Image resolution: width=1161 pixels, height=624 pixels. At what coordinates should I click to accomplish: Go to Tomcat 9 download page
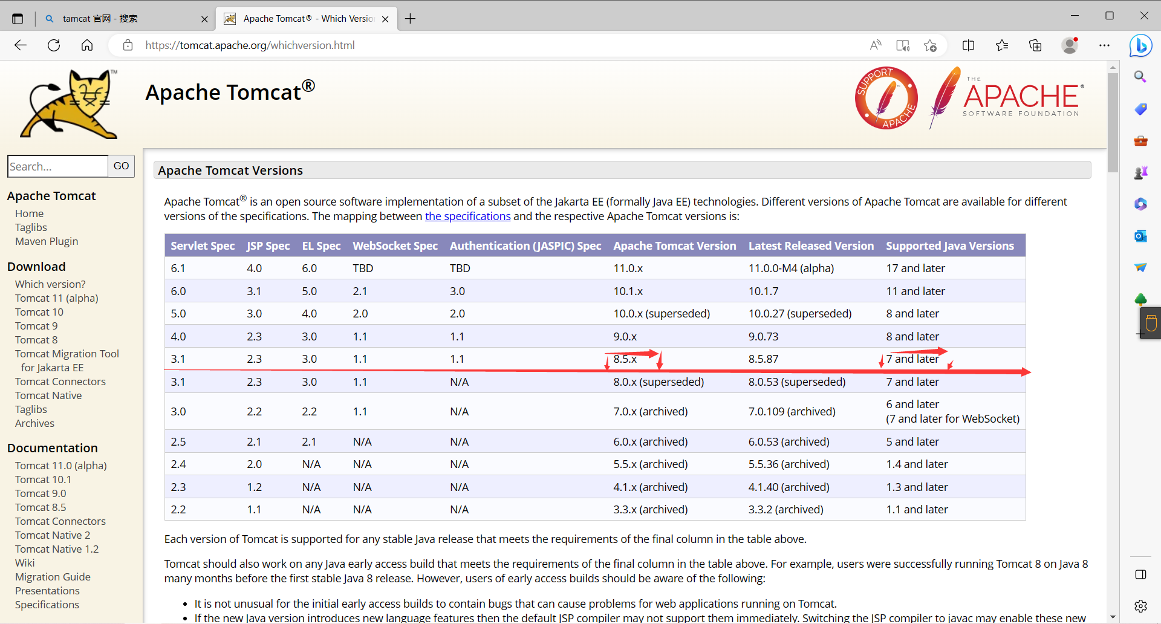tap(36, 326)
